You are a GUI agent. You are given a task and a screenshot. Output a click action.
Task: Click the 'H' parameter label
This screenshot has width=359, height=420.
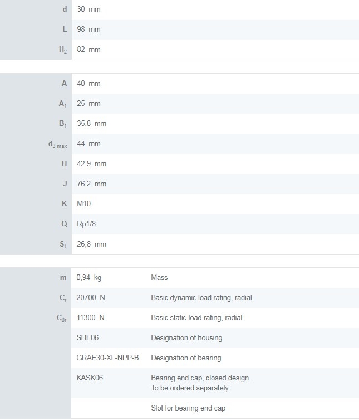pos(65,164)
